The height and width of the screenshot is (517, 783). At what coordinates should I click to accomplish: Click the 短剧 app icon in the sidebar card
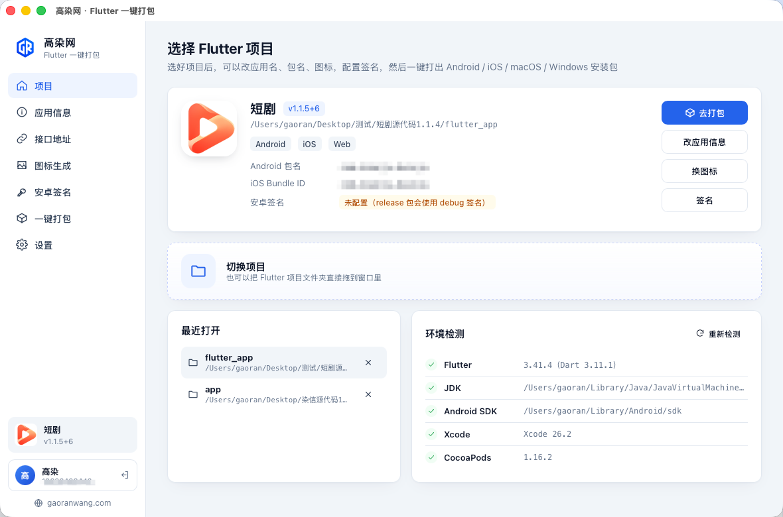26,435
